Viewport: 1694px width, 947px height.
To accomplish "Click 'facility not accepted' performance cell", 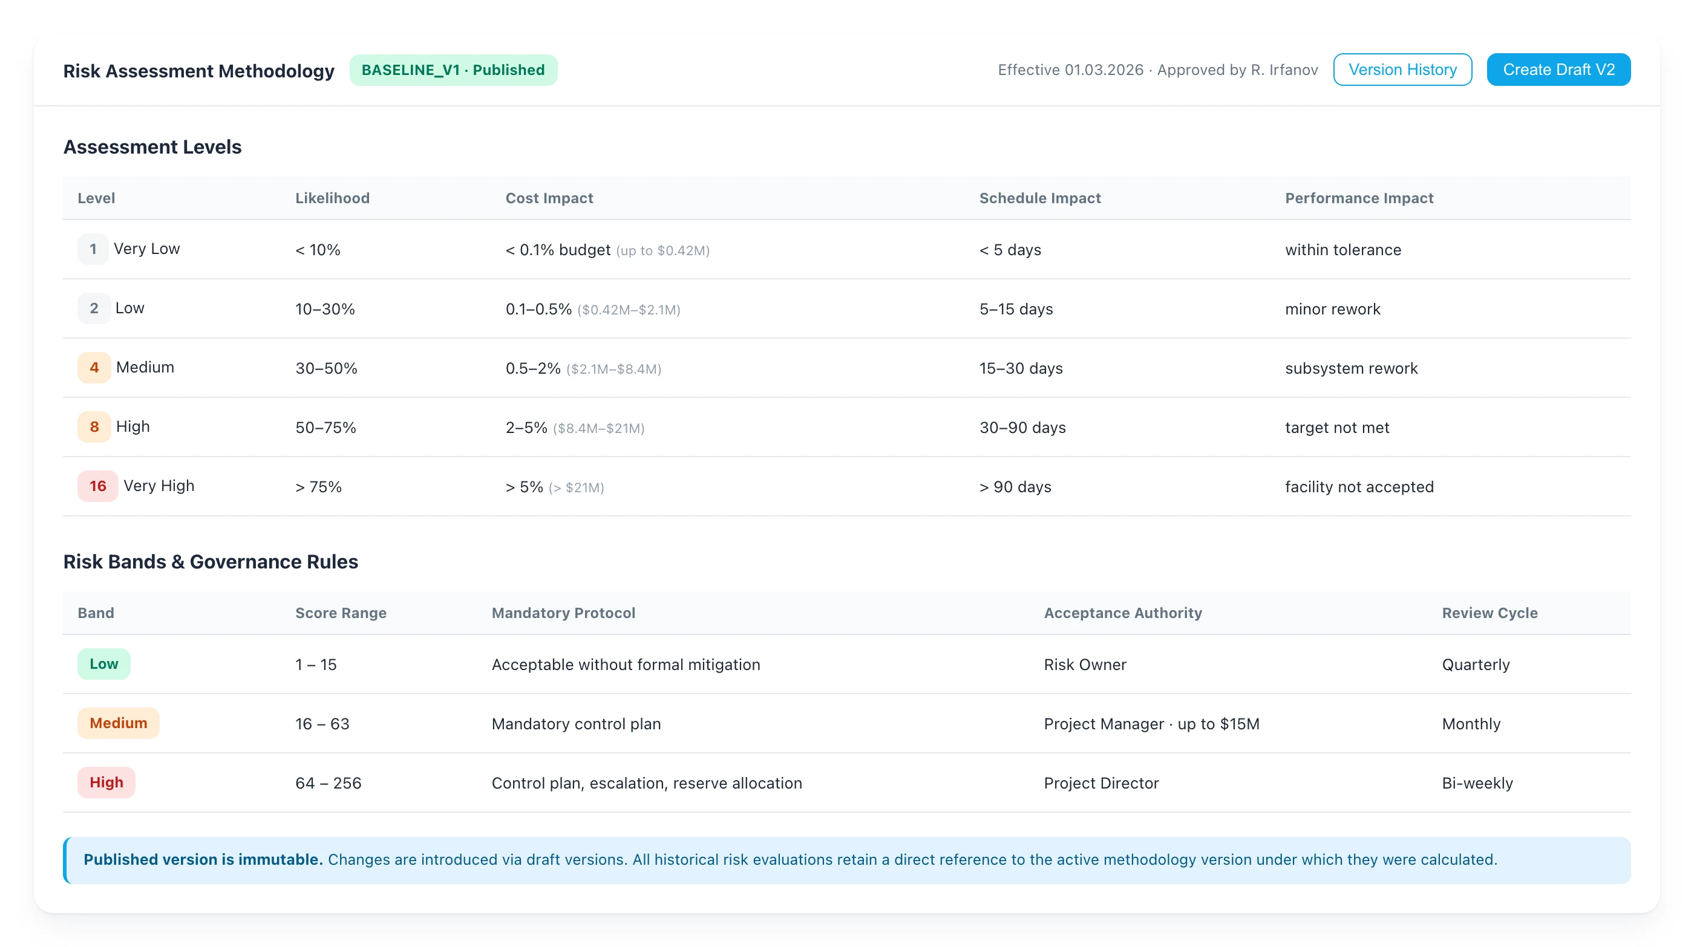I will 1359,486.
